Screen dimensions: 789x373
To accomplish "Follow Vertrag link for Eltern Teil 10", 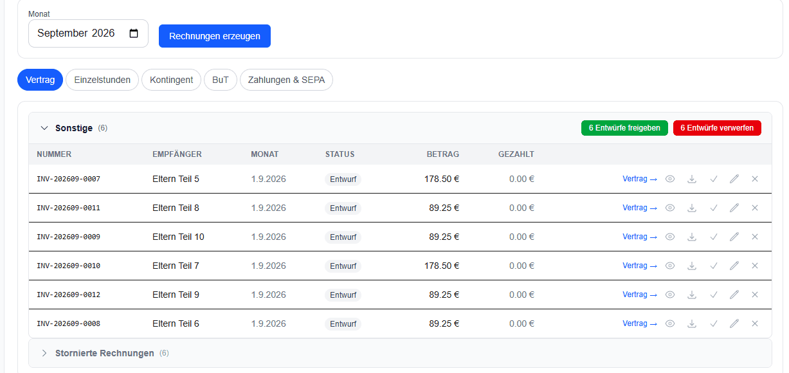I will point(640,237).
